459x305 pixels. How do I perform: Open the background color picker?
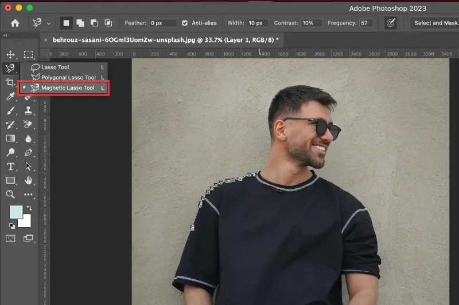pos(26,223)
